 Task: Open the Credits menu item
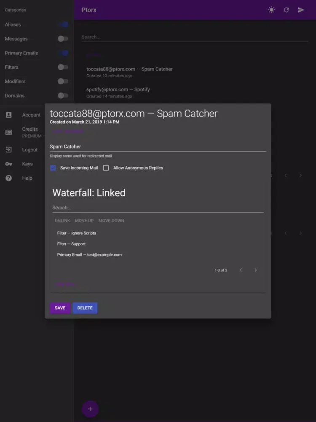30,129
